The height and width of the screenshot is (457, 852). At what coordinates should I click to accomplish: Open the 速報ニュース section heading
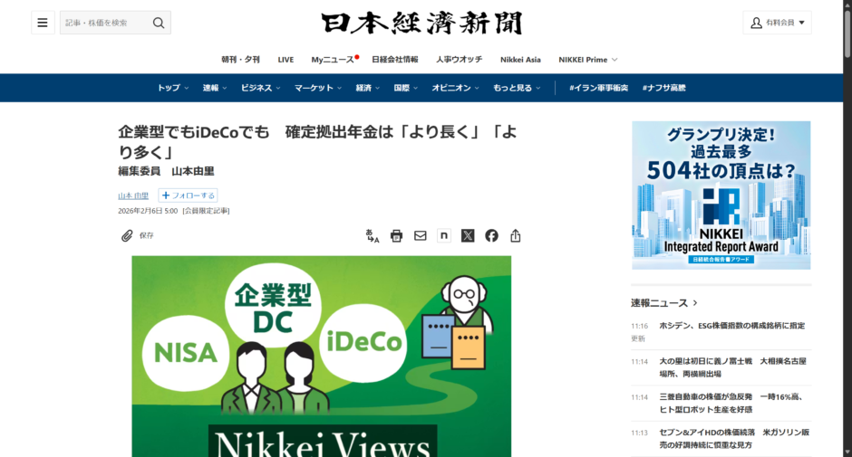(x=664, y=303)
